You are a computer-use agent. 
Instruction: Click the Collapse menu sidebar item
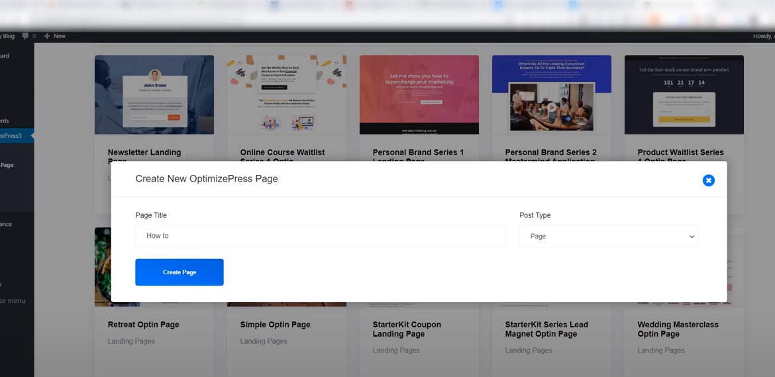(x=14, y=301)
